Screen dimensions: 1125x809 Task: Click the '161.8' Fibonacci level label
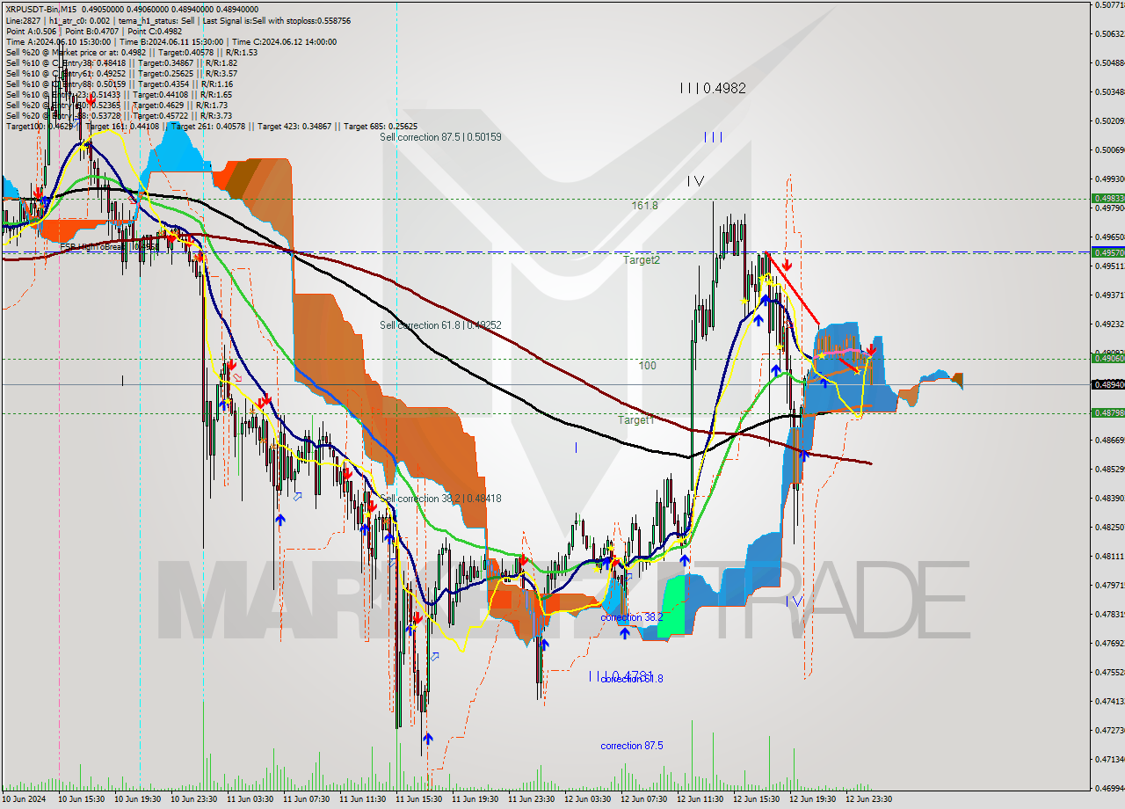point(644,205)
